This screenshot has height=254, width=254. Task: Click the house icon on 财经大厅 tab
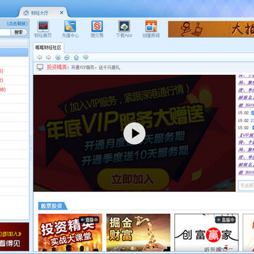[x=26, y=13]
